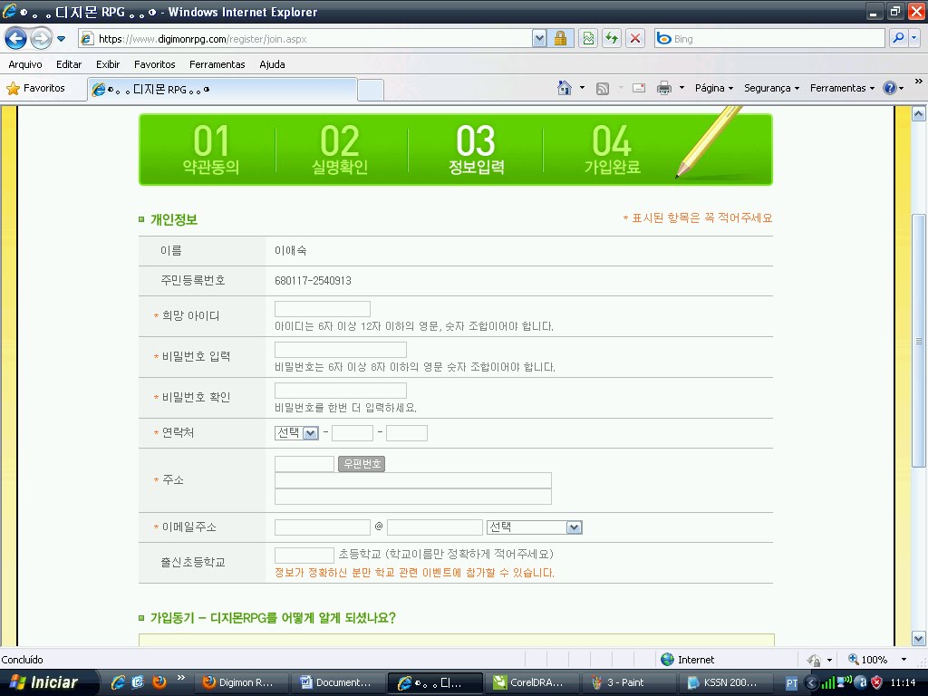Screen dimensions: 928x696
Task: Open the Página command menu
Action: (714, 88)
